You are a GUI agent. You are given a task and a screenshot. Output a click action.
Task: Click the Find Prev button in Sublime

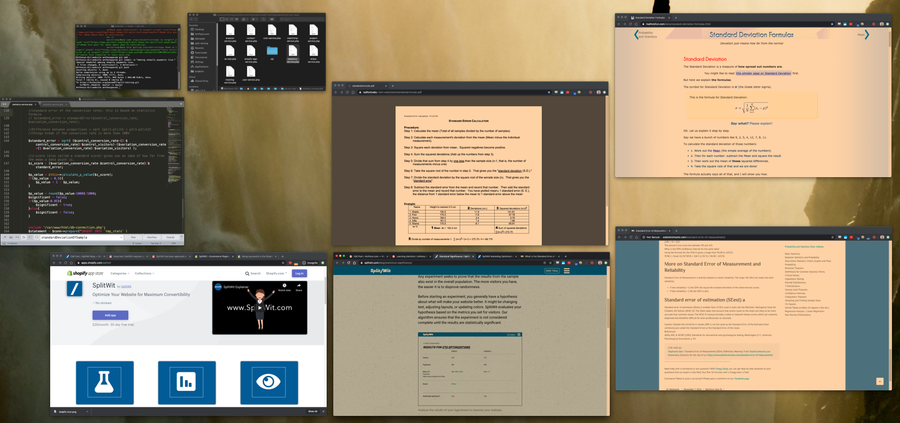pos(152,237)
